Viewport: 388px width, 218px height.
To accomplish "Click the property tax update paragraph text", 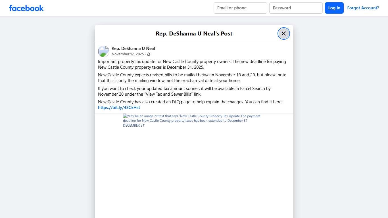I will (192, 64).
